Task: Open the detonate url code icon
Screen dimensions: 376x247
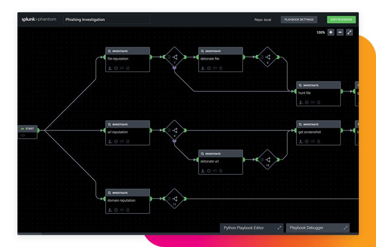Action: [215, 171]
